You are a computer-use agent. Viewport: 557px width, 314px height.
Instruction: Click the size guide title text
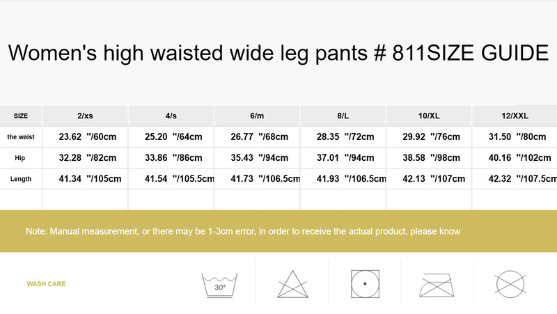pyautogui.click(x=278, y=52)
